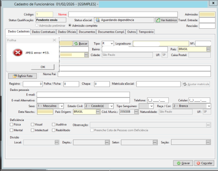Click the address Nº. field

click(x=203, y=44)
